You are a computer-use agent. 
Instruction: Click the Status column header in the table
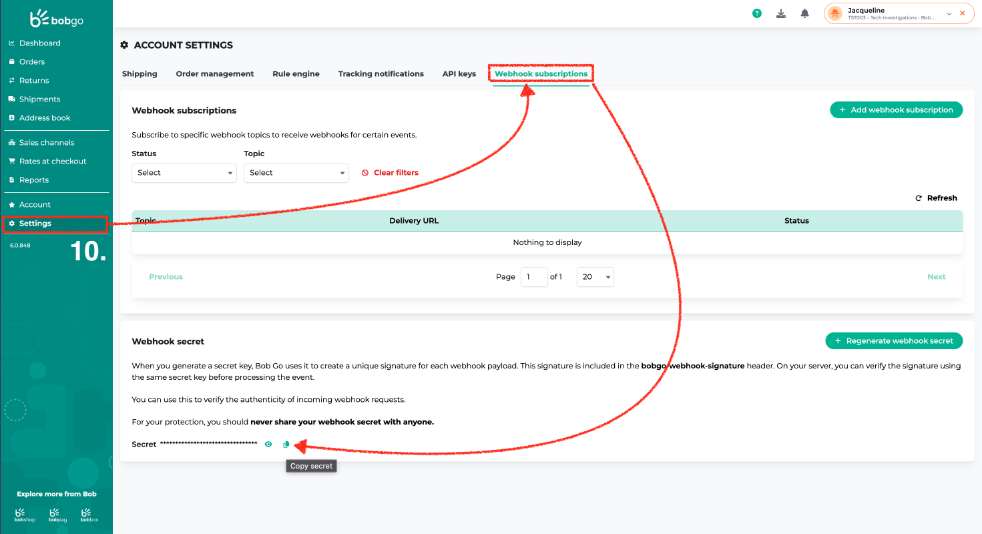[x=796, y=221]
